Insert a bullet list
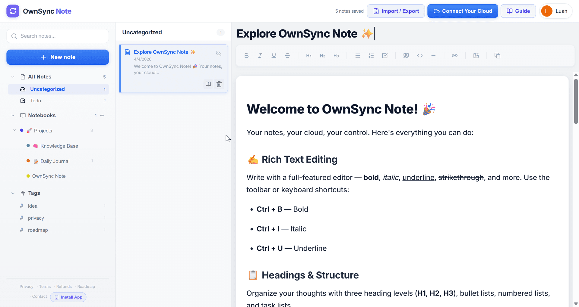The height and width of the screenshot is (307, 579). [357, 56]
